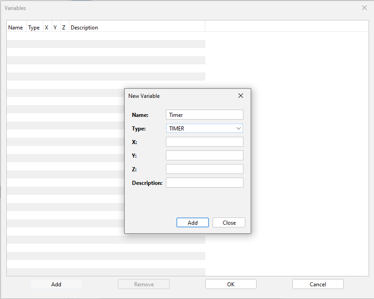Click the dropdown chevron arrow in Type field
This screenshot has width=374, height=299.
[x=238, y=128]
